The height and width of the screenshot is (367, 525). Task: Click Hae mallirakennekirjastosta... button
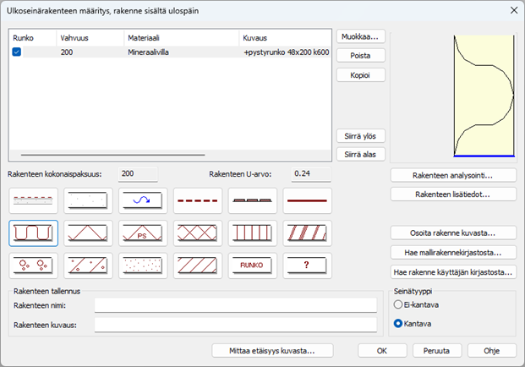click(452, 252)
